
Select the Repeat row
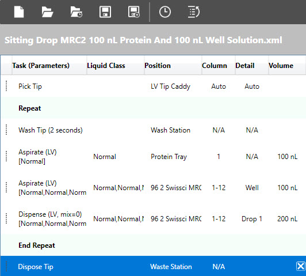coord(153,108)
